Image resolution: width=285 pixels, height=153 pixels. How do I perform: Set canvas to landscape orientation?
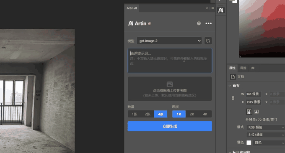(x=256, y=112)
